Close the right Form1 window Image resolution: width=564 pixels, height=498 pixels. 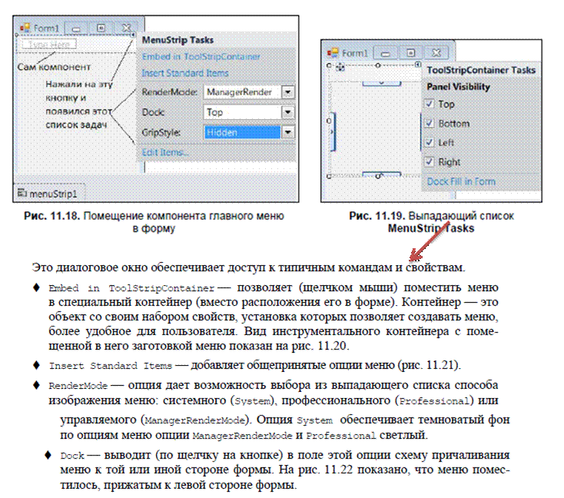point(436,53)
